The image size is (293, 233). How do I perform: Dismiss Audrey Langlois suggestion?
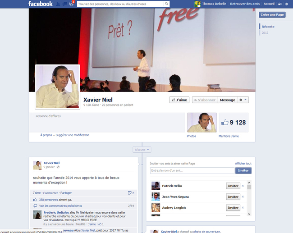(243, 207)
